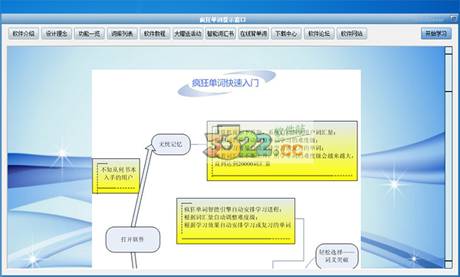
Task: Select the 设计理念 button
Action: pyautogui.click(x=57, y=34)
